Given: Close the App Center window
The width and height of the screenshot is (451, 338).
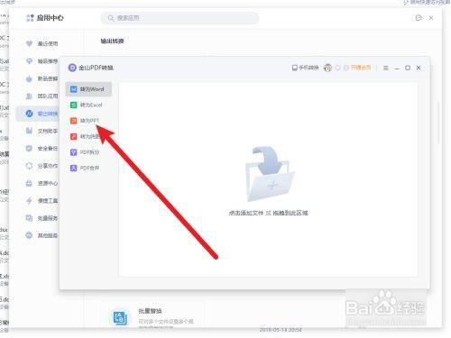Looking at the screenshot, I should (431, 18).
